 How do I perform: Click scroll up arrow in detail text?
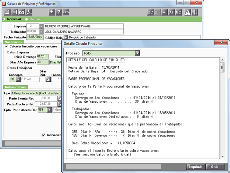pos(222,60)
